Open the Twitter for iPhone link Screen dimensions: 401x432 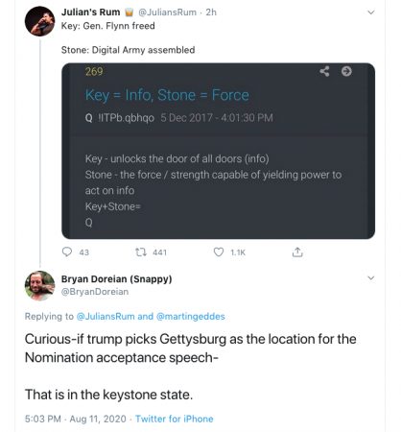(175, 419)
